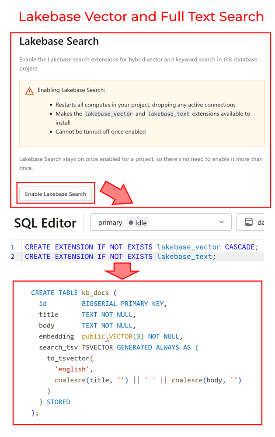
Task: Open the primary Idle compute dropdown
Action: pyautogui.click(x=160, y=222)
